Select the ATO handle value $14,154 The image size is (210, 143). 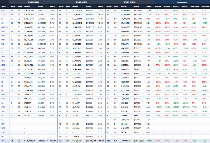click(124, 132)
